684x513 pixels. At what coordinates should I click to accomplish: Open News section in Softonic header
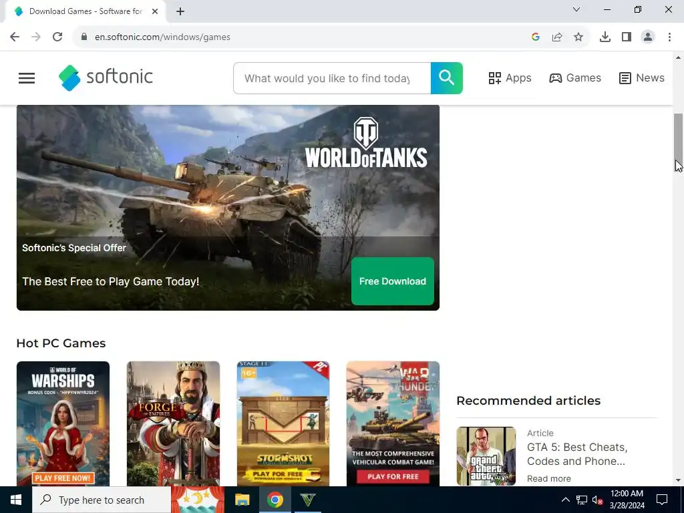pyautogui.click(x=642, y=78)
